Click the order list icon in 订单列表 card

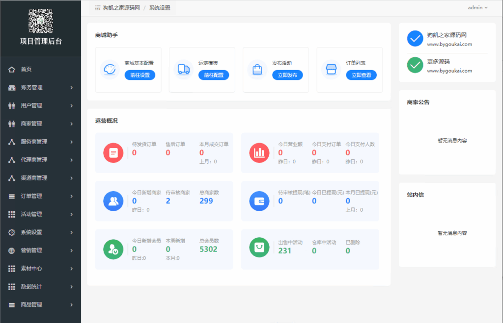(x=332, y=70)
